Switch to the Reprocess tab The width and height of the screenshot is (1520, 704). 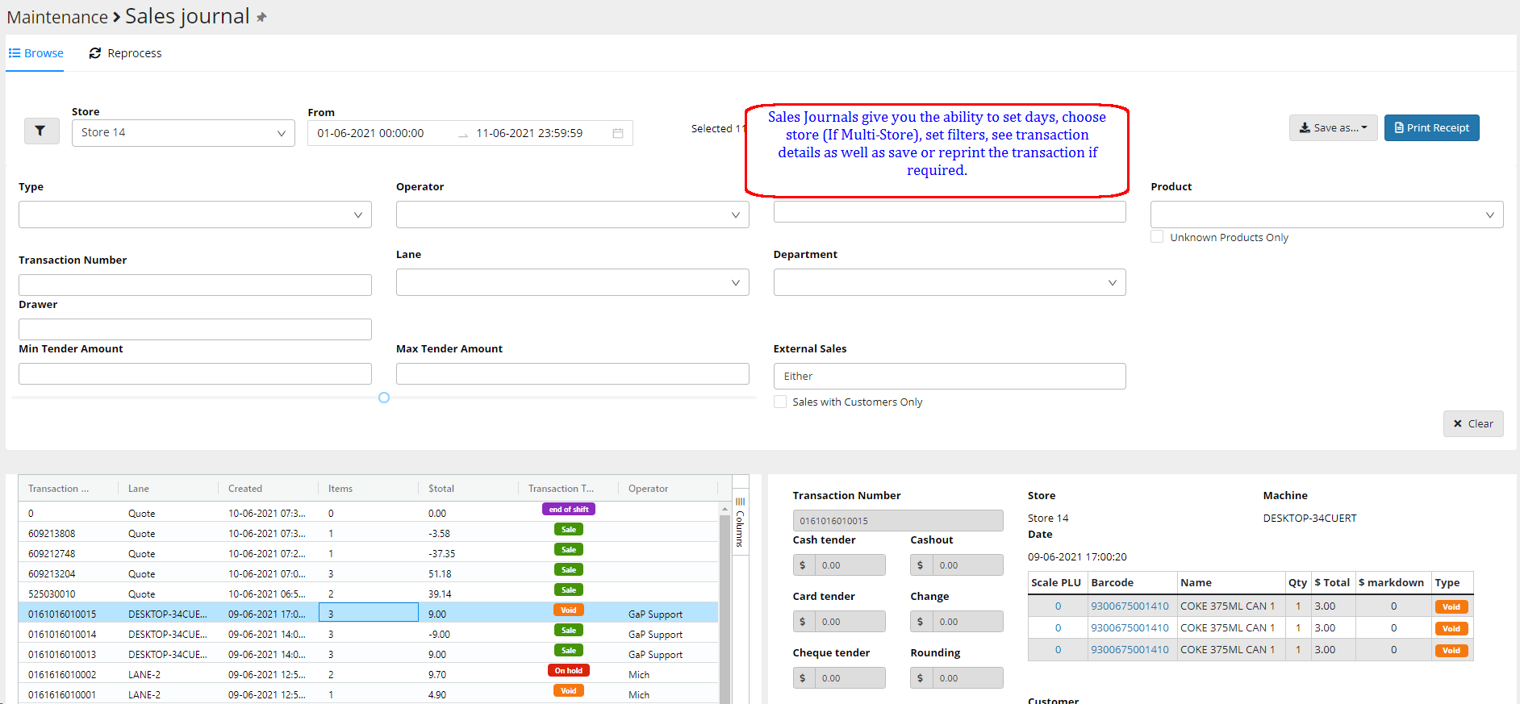(126, 53)
